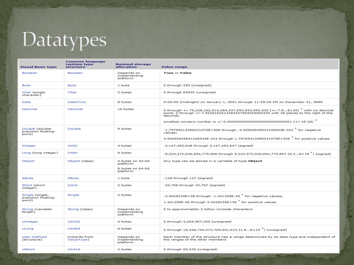
Task: Select the ULong range '0 through 18,446,744,073,709,551,615'
Action: (225, 230)
